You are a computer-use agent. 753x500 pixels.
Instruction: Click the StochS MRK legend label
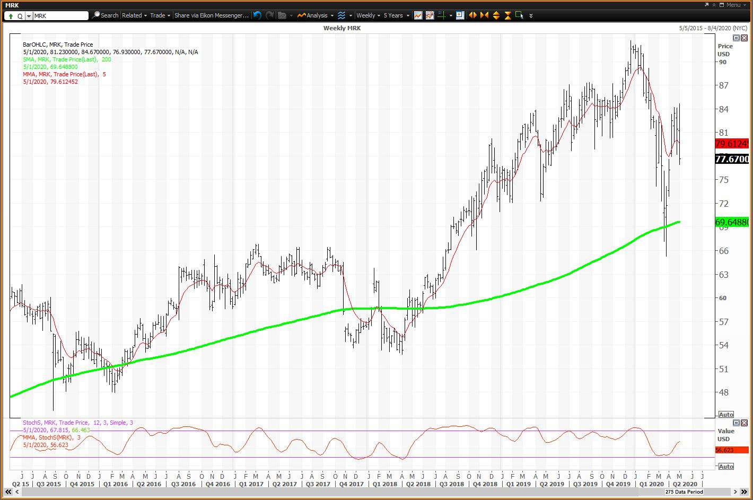coord(78,423)
